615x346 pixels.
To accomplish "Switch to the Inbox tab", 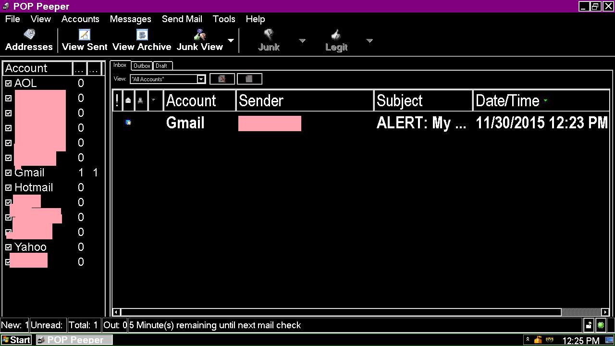I will [x=120, y=65].
